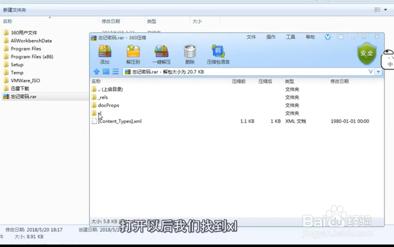Image resolution: width=394 pixels, height=247 pixels.
Task: Open the 操作 menu
Action: [271, 37]
